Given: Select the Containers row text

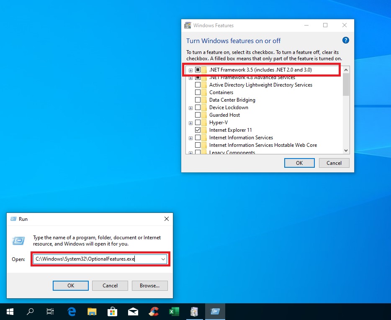Looking at the screenshot, I should (221, 92).
